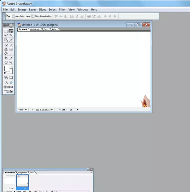Select the Magic Wand tool

(11, 35)
